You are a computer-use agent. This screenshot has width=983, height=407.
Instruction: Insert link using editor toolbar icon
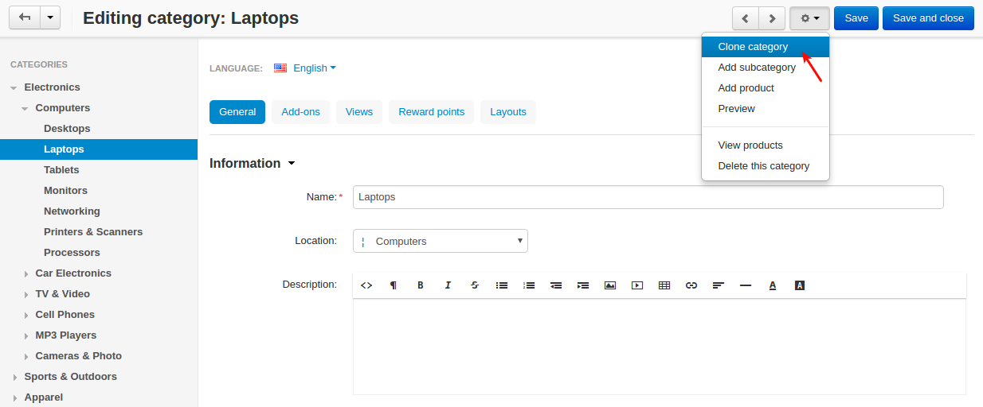[691, 285]
